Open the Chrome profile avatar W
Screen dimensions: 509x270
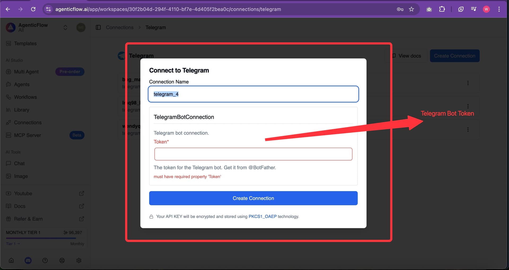click(x=486, y=9)
